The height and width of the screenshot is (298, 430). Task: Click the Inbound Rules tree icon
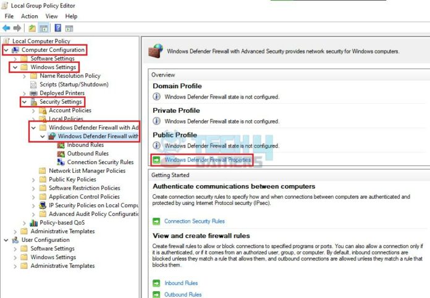61,145
